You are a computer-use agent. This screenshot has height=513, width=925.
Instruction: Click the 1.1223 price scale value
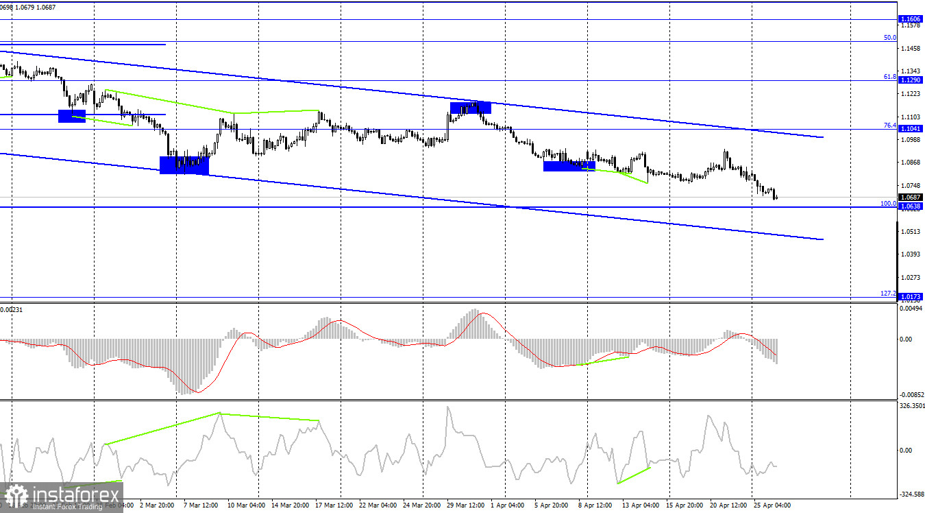point(912,94)
